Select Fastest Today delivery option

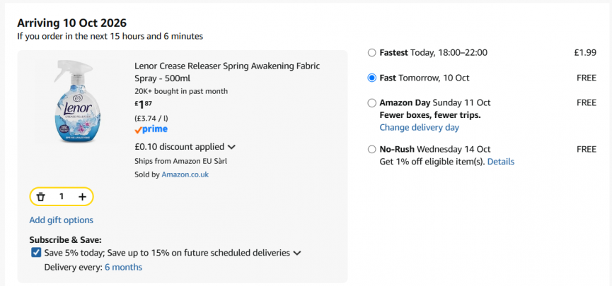[371, 52]
